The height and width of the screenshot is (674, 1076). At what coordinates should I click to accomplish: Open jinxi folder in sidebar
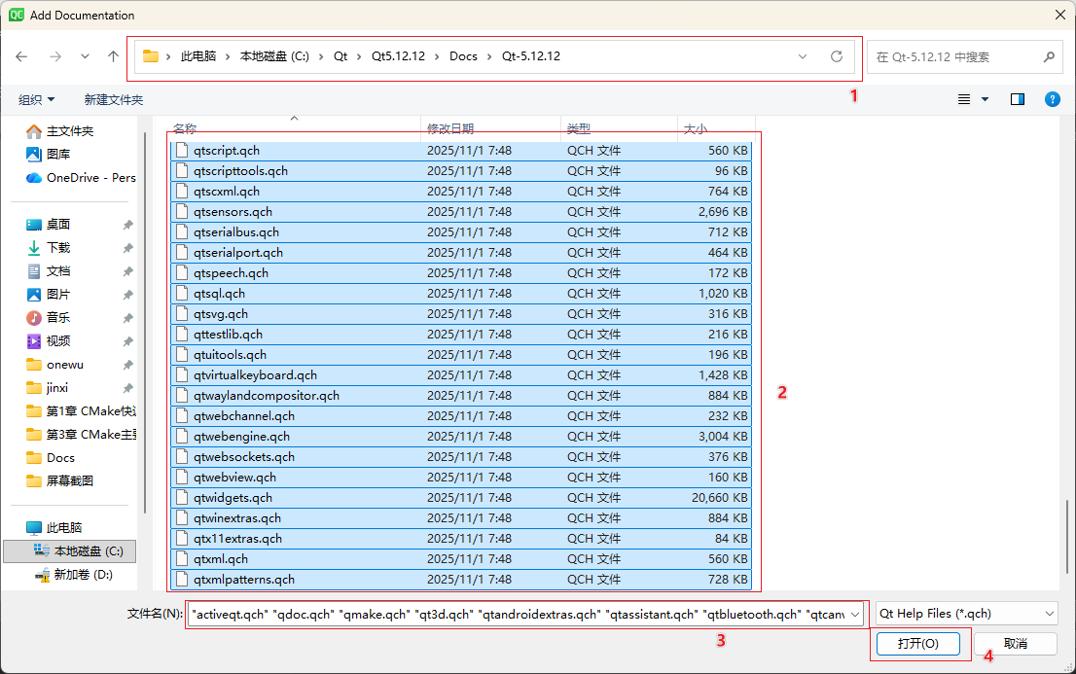click(57, 388)
